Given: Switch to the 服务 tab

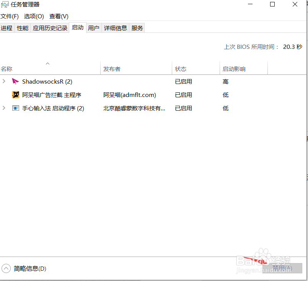Looking at the screenshot, I should (x=137, y=27).
